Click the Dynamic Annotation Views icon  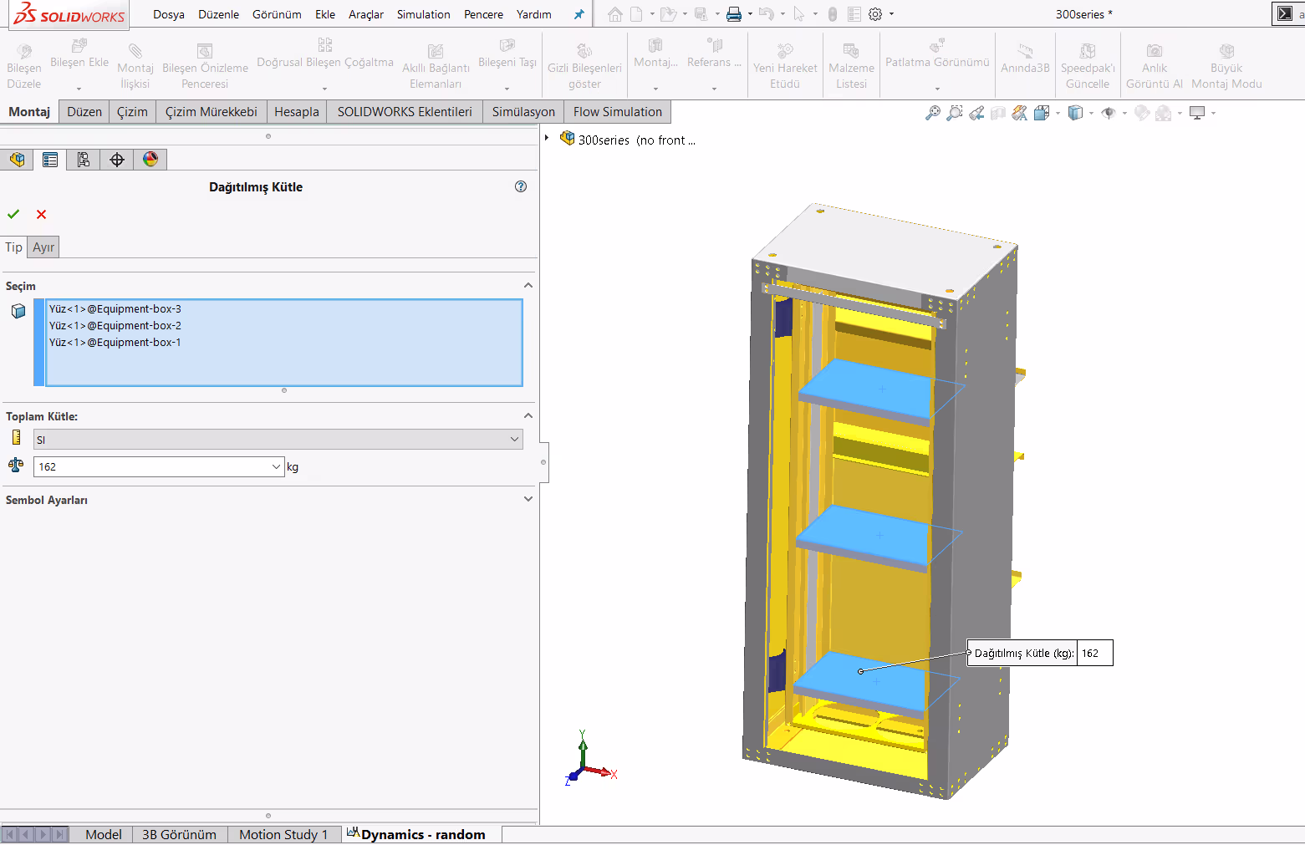click(1020, 113)
